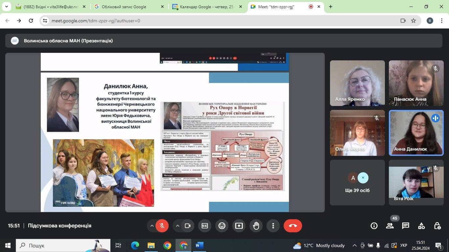Open the Chrome tab search dropdown
This screenshot has height=252, width=449.
pyautogui.click(x=6, y=7)
